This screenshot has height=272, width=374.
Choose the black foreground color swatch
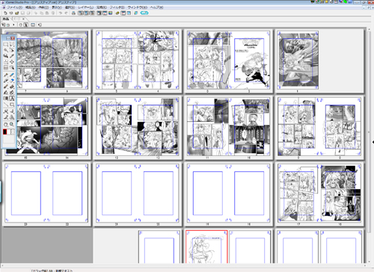click(4, 132)
